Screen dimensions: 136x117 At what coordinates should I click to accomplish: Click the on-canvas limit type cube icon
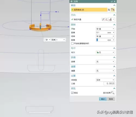tap(47, 40)
